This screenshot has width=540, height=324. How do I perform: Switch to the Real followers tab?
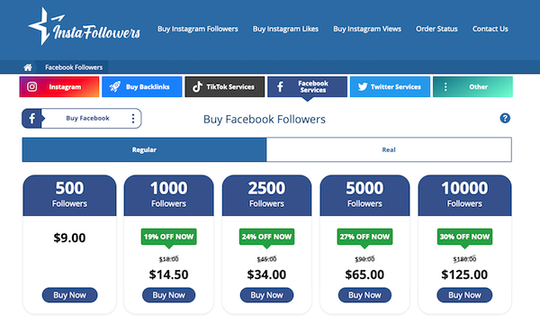pos(389,149)
